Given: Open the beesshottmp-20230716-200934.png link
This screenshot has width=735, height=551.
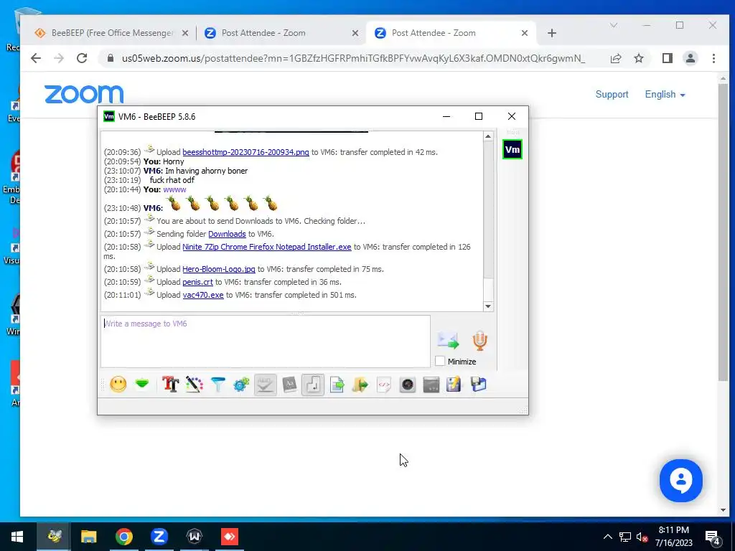Looking at the screenshot, I should [x=245, y=152].
